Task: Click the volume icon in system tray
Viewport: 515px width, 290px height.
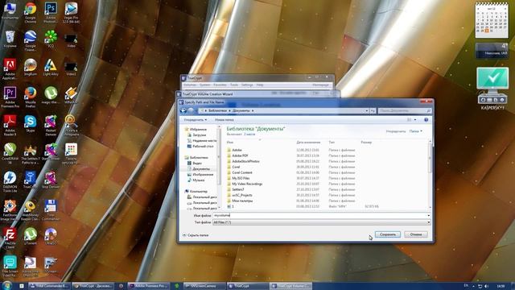Action: click(486, 286)
